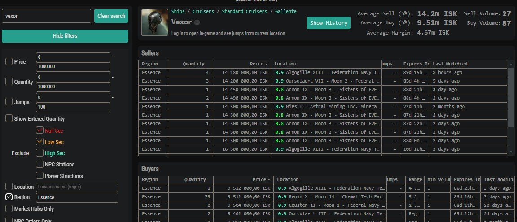Click the Show History button
This screenshot has height=222, width=517.
329,23
